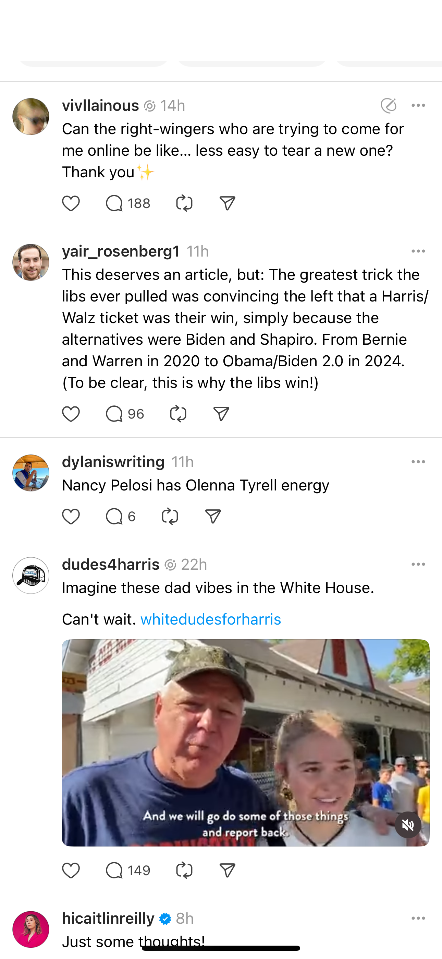This screenshot has height=959, width=442.
Task: Like the vivllainous post
Action: pos(71,203)
